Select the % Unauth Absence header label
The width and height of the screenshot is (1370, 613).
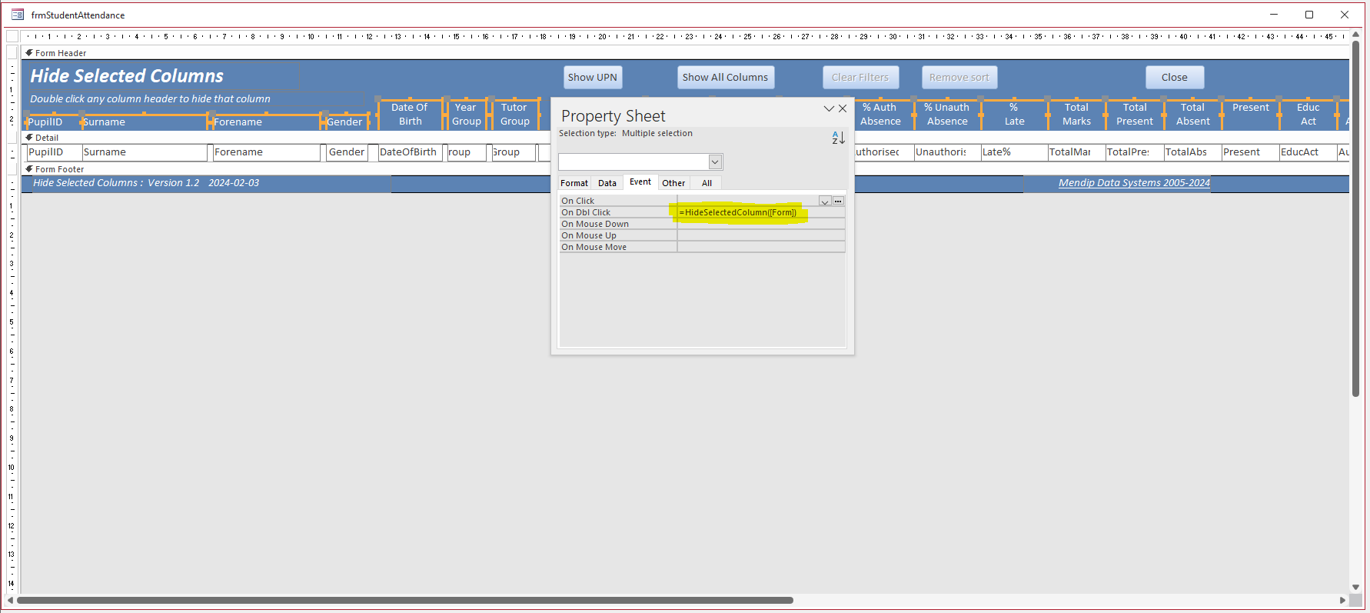(x=947, y=114)
